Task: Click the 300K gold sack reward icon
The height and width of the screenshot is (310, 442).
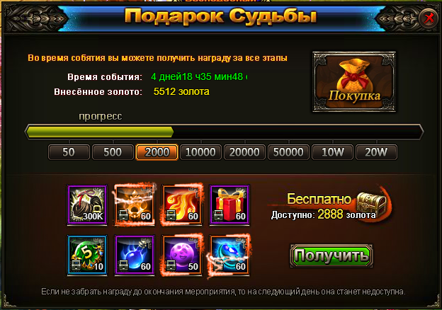Action: [x=87, y=205]
